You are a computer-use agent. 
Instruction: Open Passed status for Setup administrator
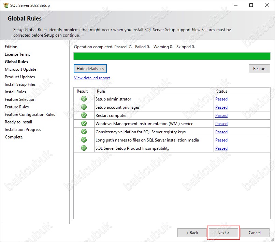[221, 99]
